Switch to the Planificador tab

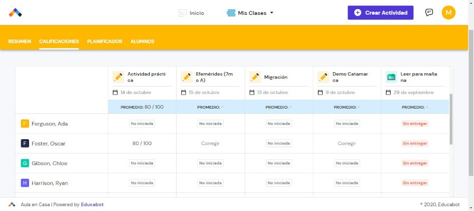tap(104, 41)
